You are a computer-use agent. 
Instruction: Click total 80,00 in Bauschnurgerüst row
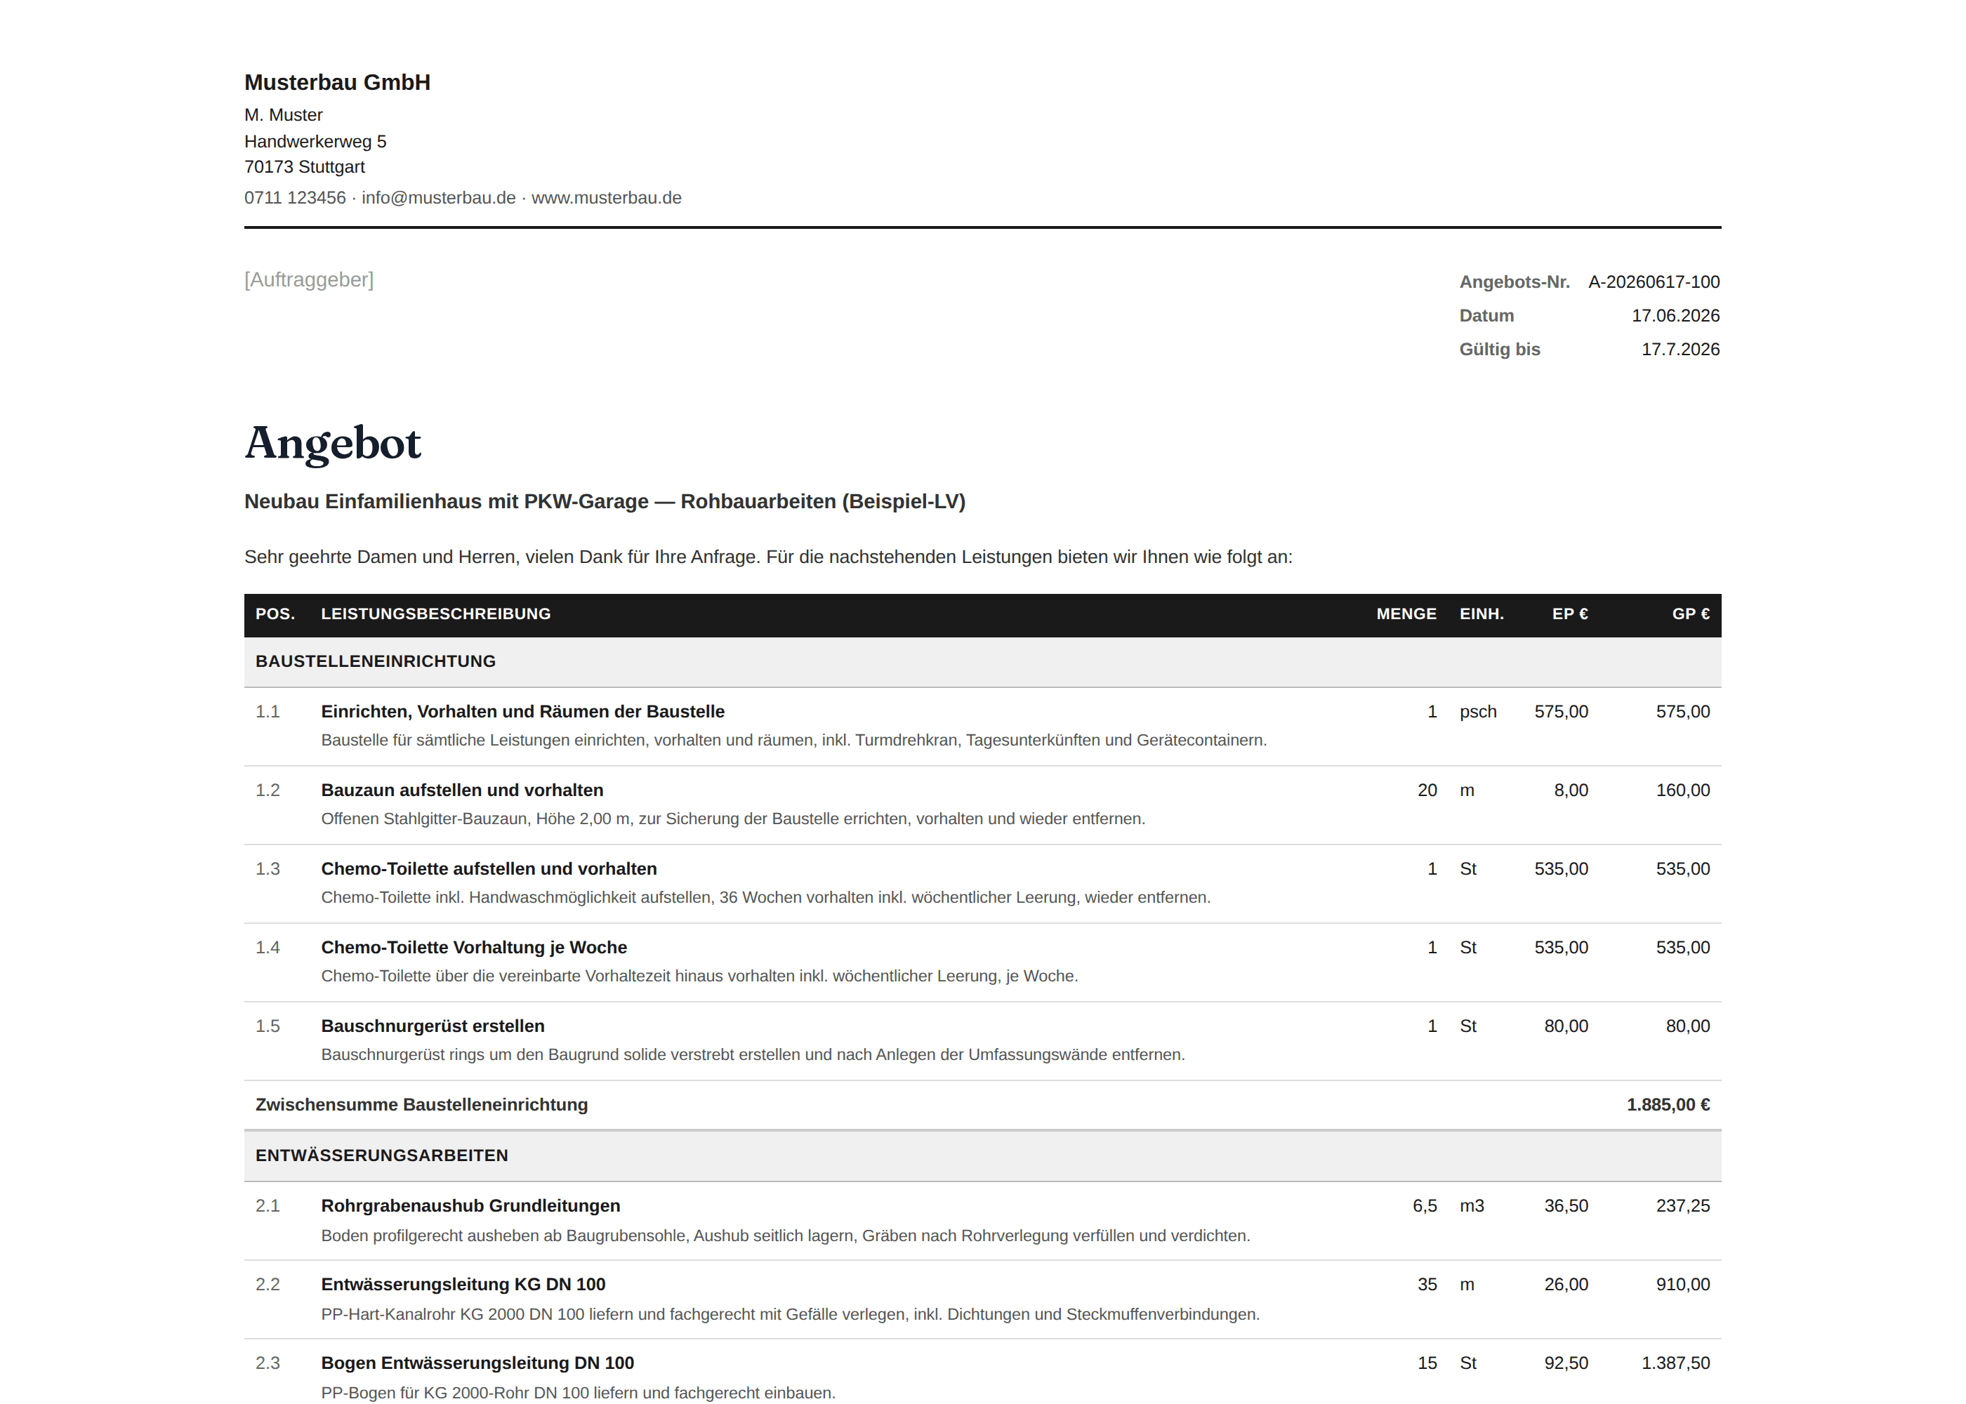pos(1688,1026)
